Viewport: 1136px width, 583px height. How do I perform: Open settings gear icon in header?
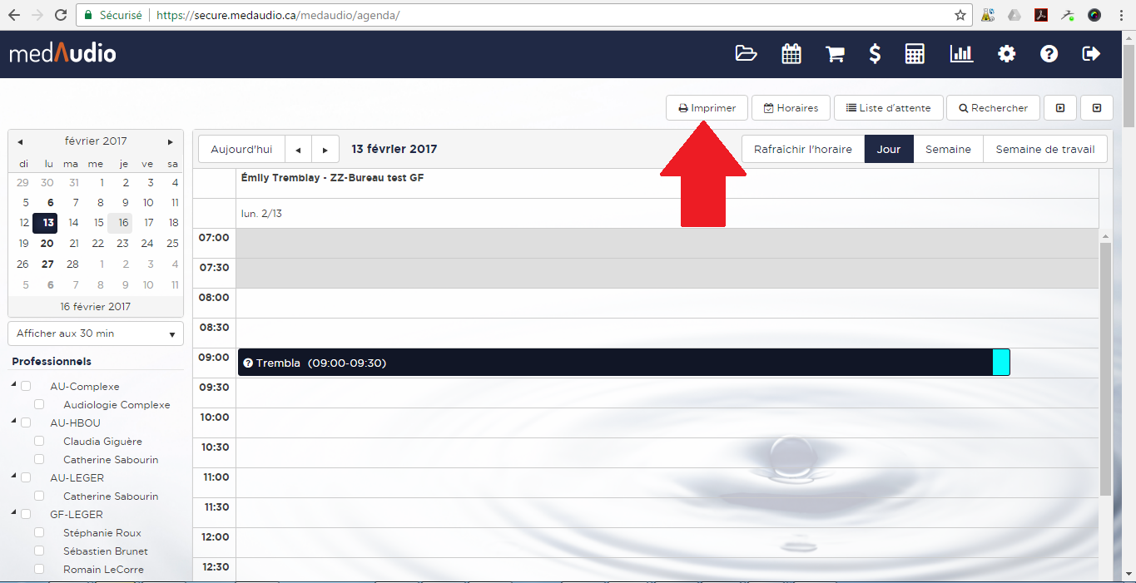tap(1007, 54)
